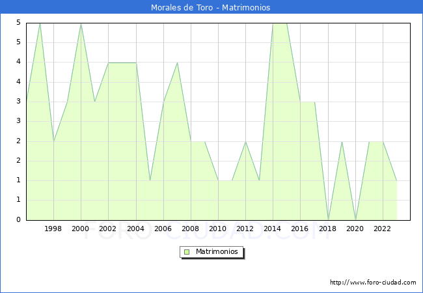Click the data peak at year 2000
Viewport: 423px width, 293px height.
pos(81,23)
